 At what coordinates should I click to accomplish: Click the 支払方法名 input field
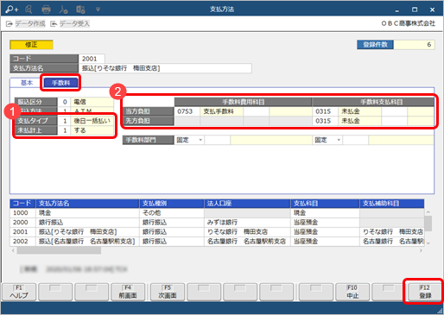[165, 68]
